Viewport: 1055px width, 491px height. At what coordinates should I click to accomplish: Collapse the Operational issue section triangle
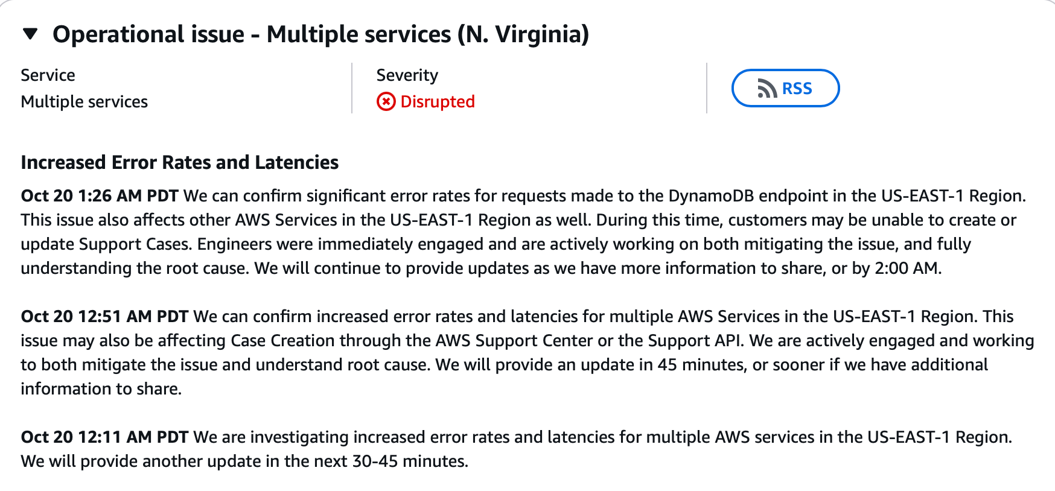(x=30, y=34)
